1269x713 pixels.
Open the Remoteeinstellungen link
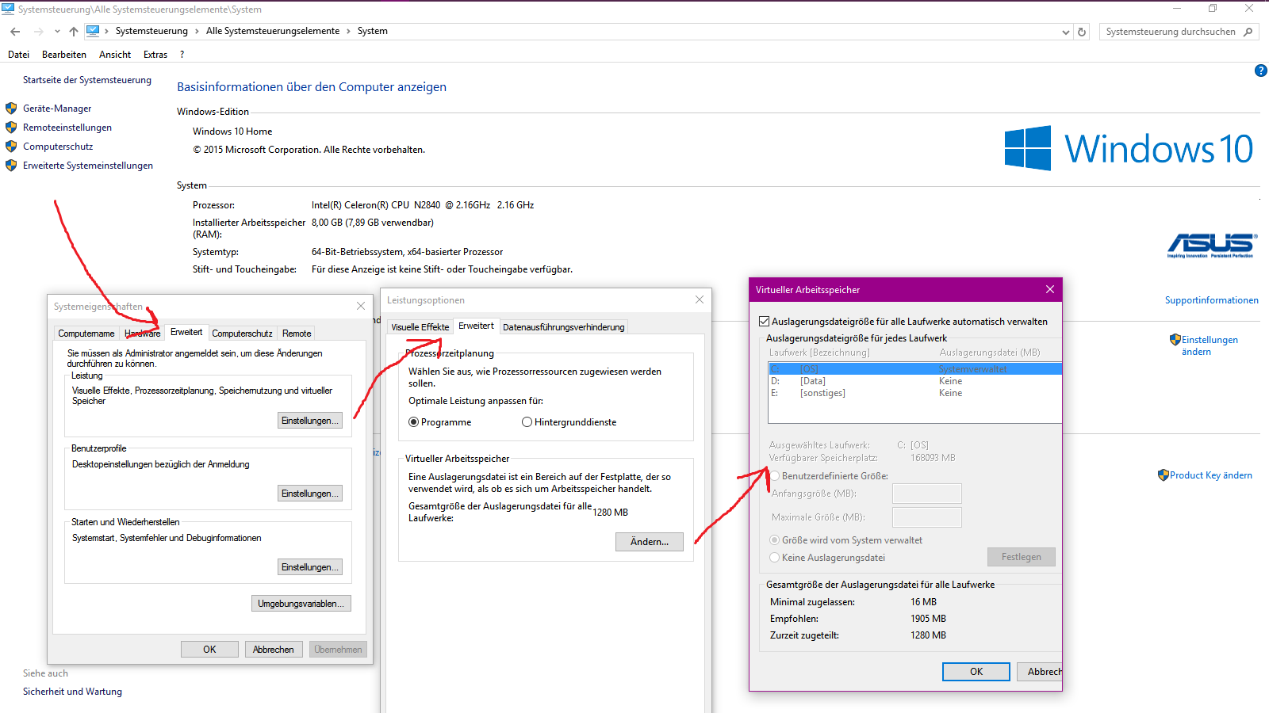[67, 128]
